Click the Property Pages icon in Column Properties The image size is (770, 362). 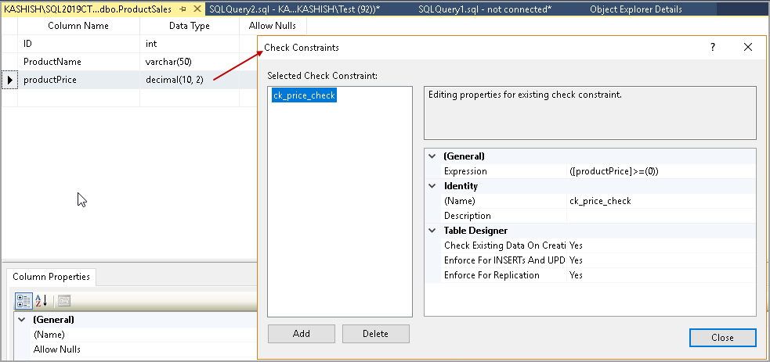(64, 301)
